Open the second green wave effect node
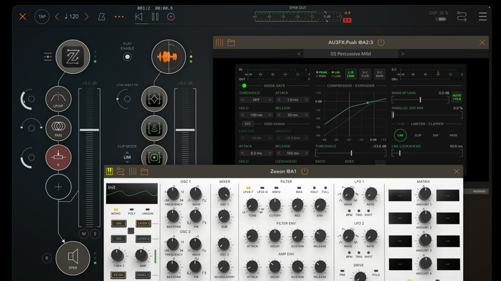Viewport: 501px width, 281px height. point(154,128)
